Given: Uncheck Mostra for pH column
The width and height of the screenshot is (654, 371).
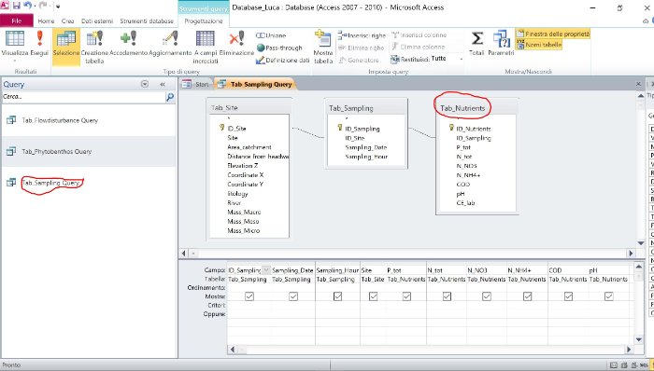Looking at the screenshot, I should (x=608, y=296).
